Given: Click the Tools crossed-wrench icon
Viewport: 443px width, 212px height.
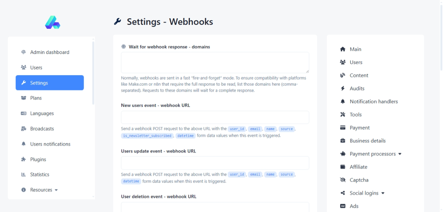Looking at the screenshot, I should coord(342,115).
